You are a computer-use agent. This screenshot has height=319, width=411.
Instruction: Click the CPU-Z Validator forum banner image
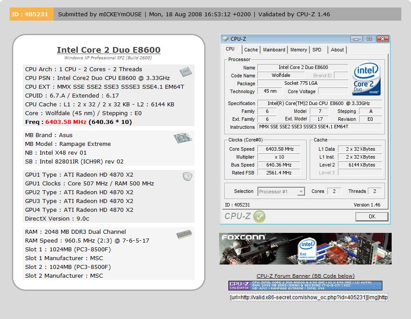tap(305, 286)
